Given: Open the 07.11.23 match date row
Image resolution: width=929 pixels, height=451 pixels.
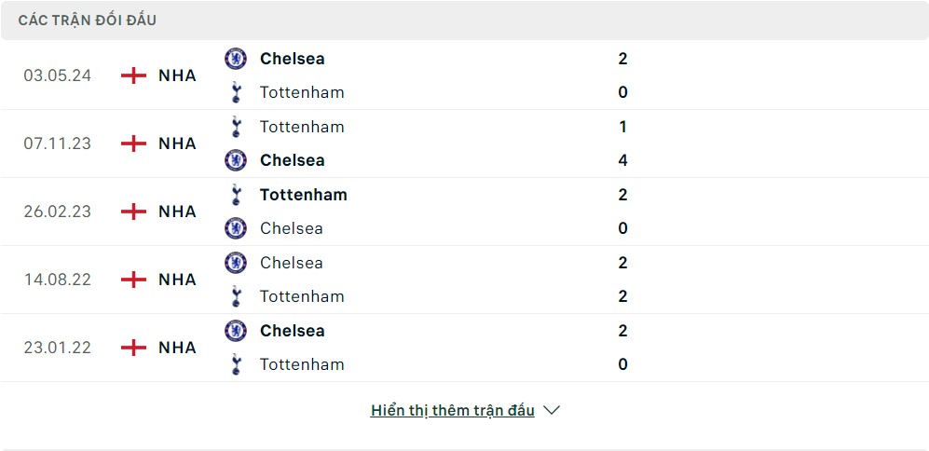Looking at the screenshot, I should click(x=58, y=143).
